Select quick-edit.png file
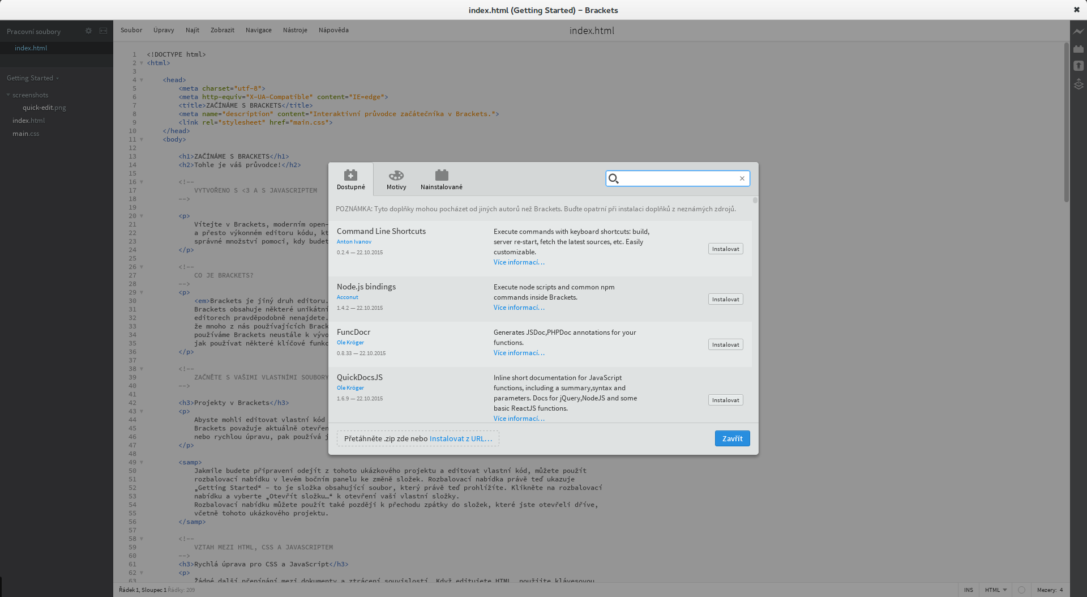 [x=44, y=108]
